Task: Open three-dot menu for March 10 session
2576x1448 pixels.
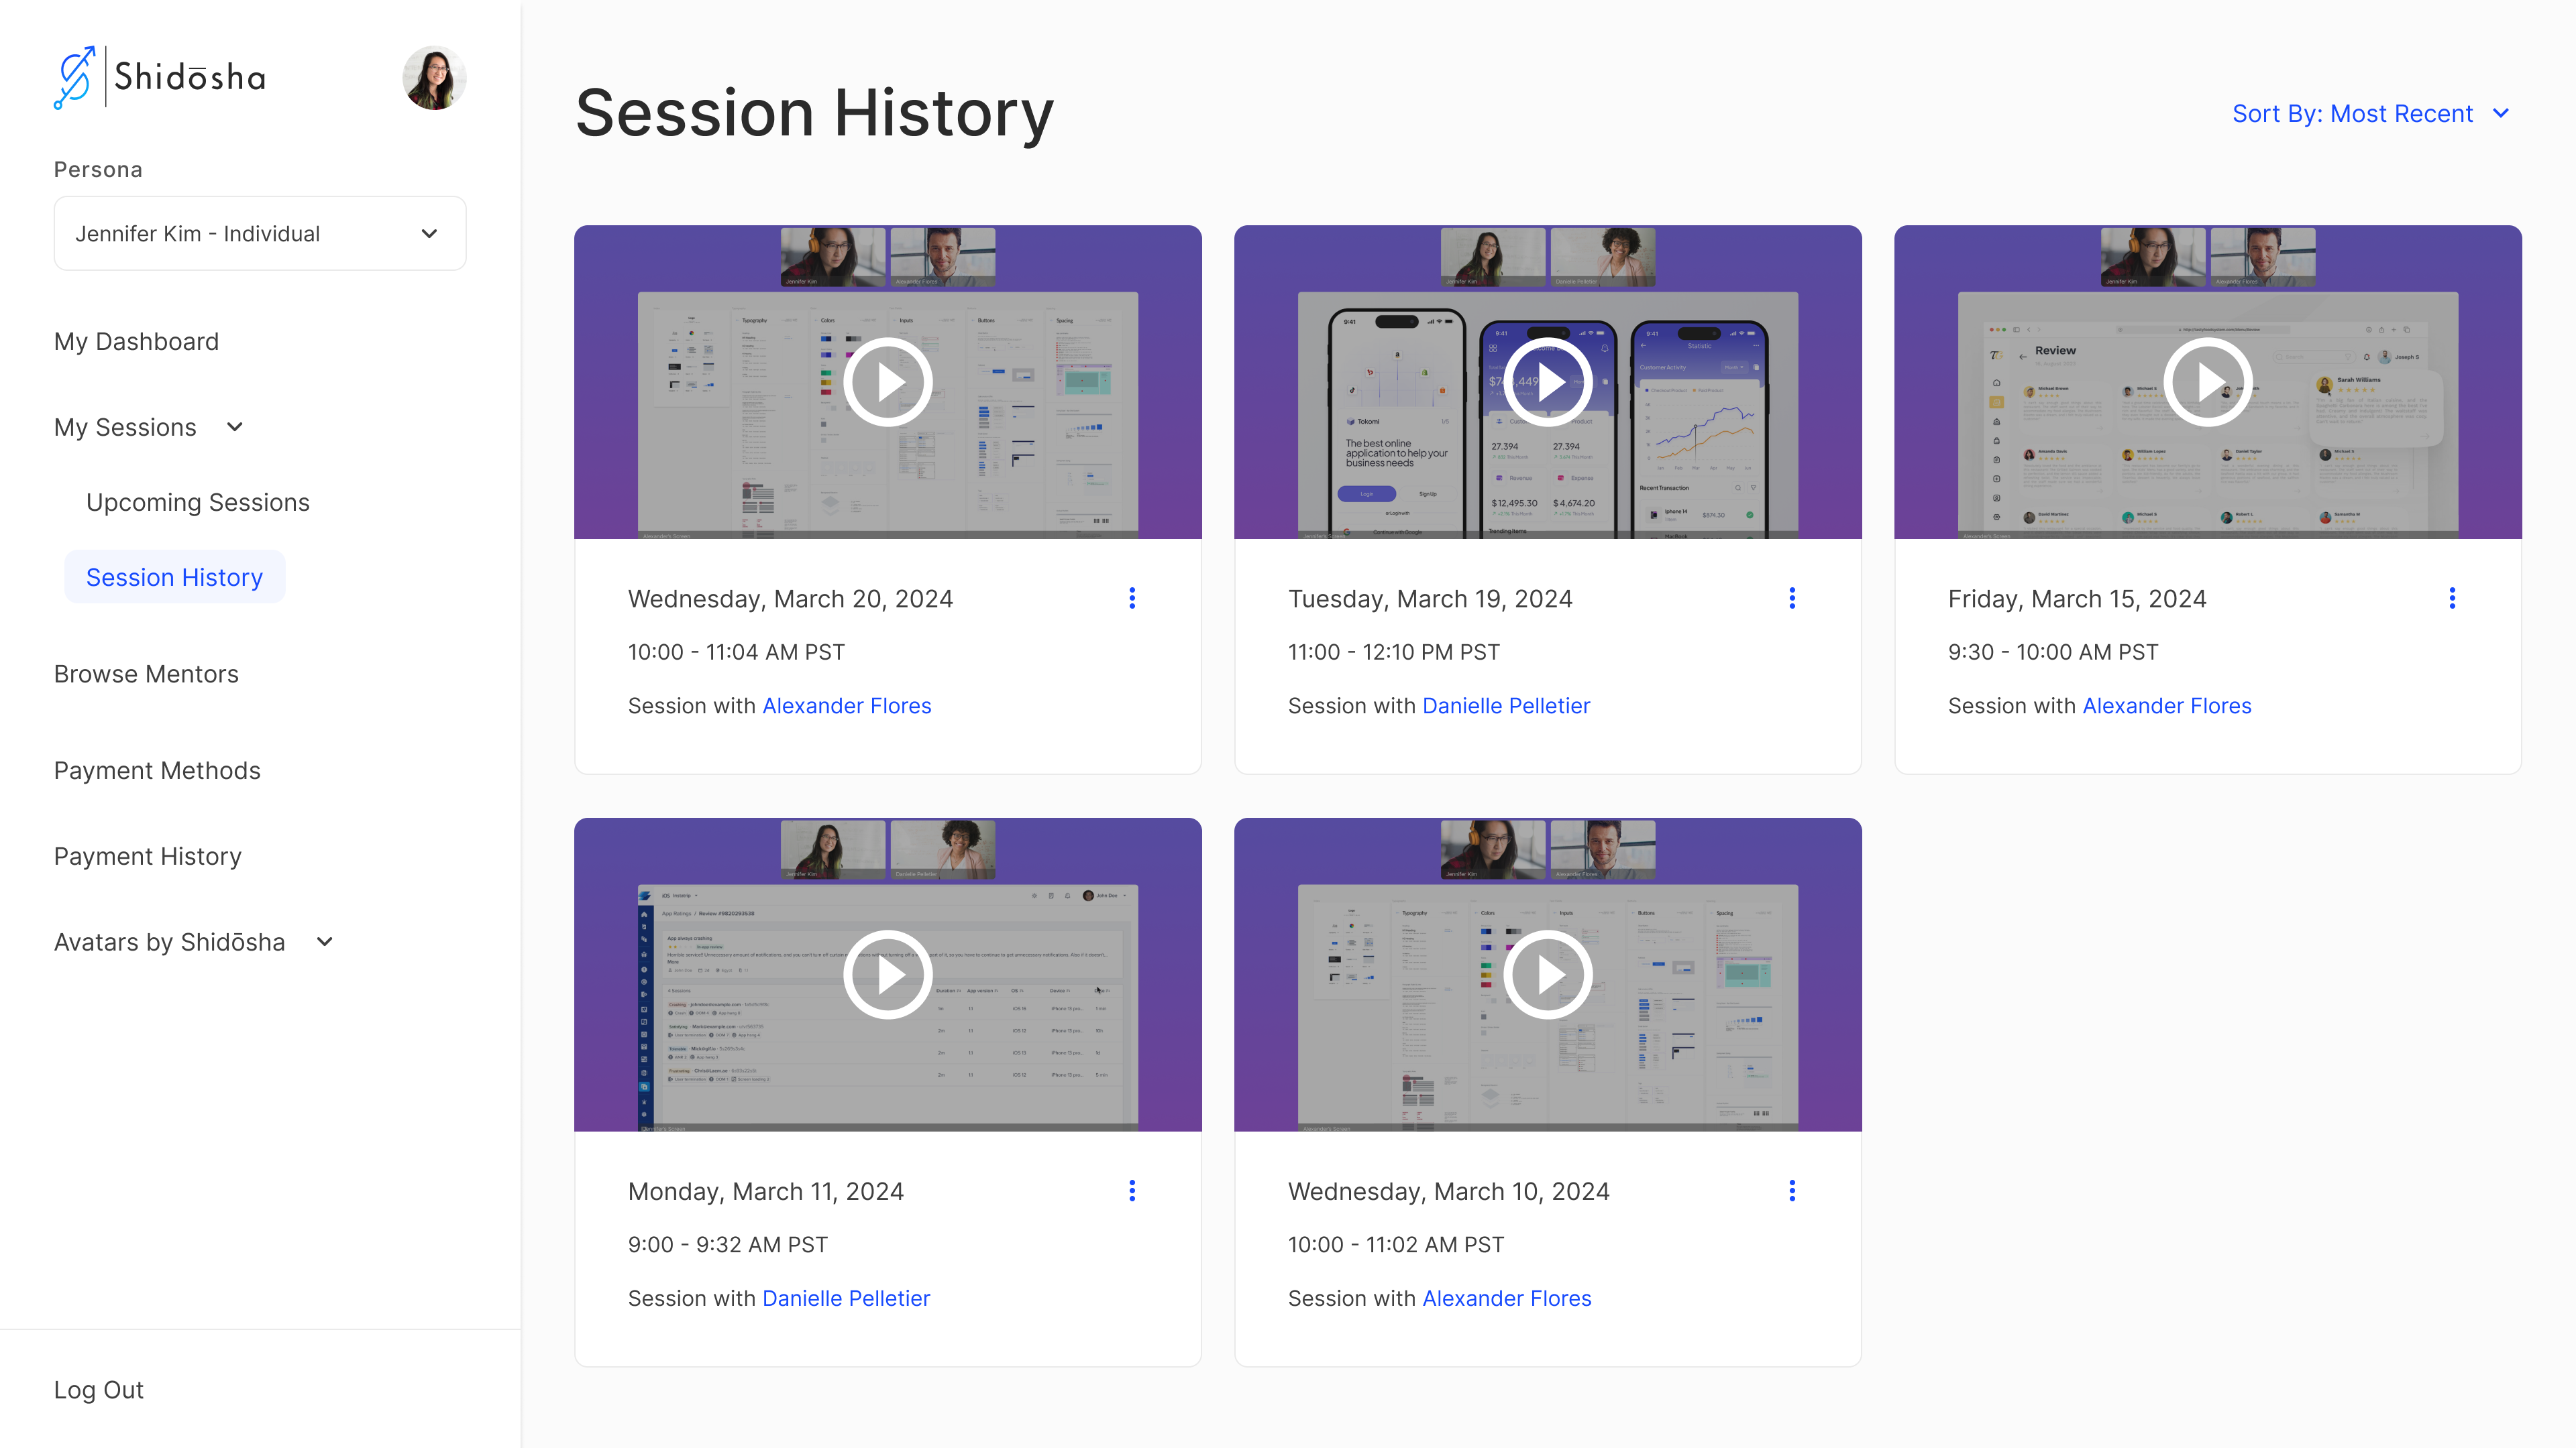Action: [1792, 1190]
